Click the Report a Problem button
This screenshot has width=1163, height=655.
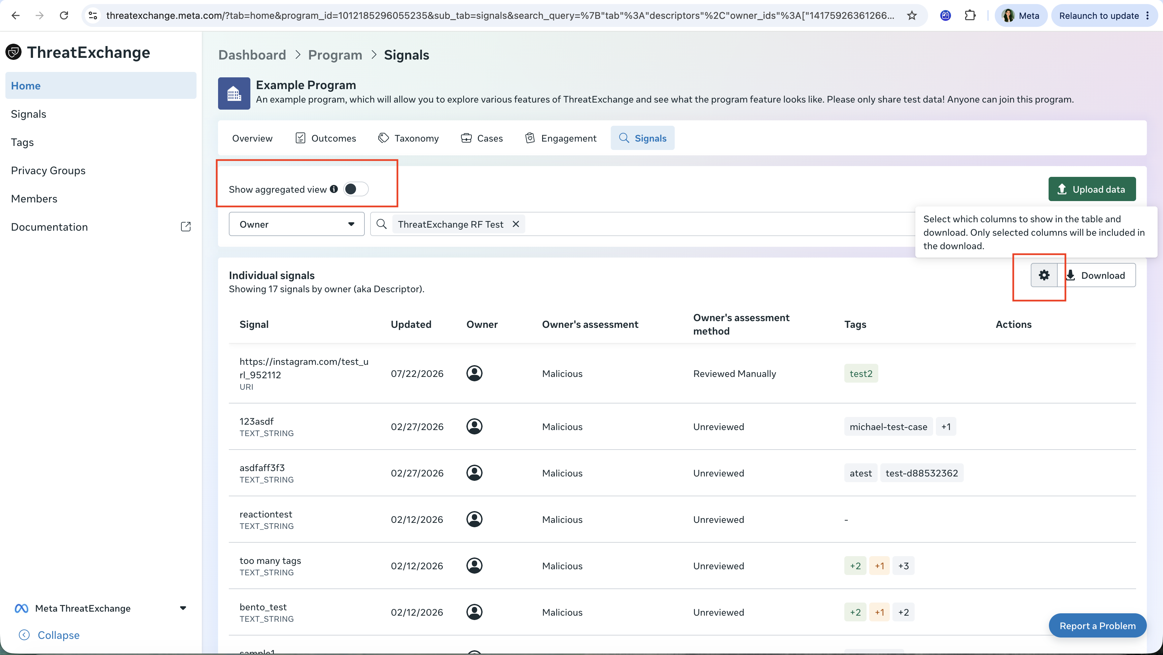[1097, 626]
